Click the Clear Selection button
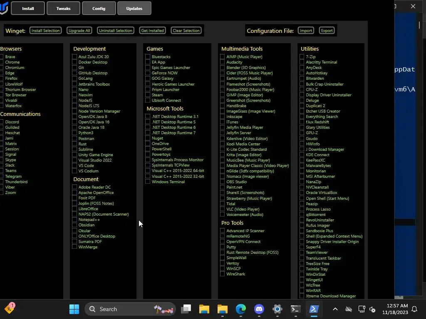The width and height of the screenshot is (426, 319). [x=186, y=30]
